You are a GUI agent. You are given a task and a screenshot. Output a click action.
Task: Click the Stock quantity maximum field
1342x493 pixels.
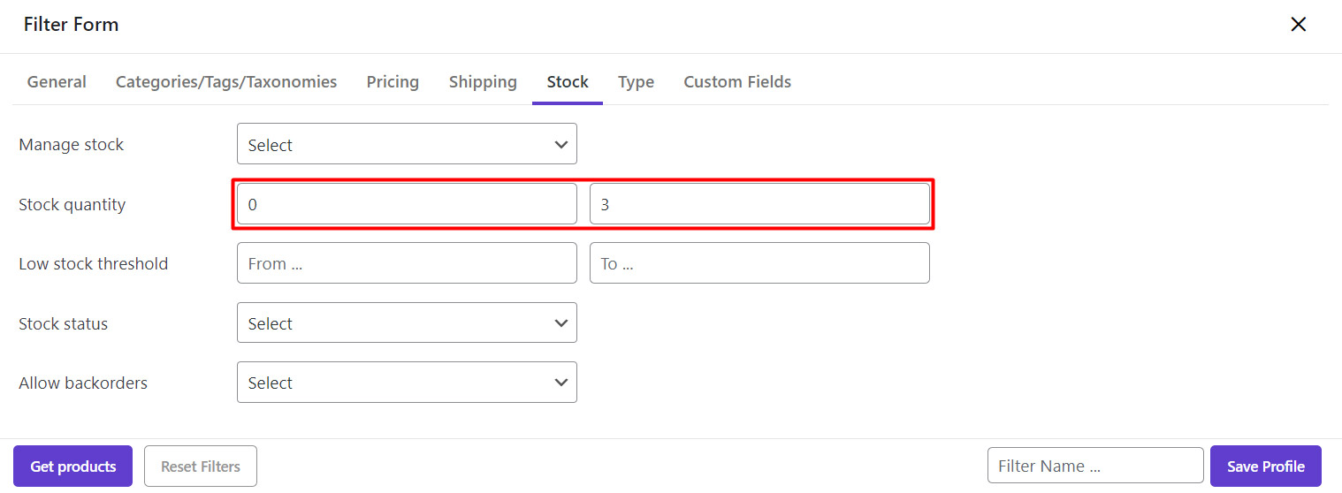click(x=759, y=204)
